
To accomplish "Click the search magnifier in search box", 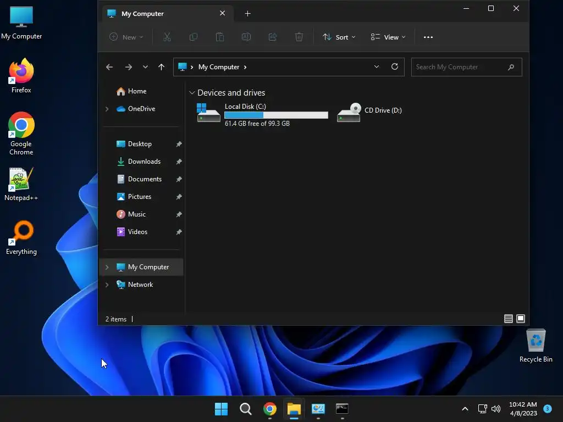I will (x=511, y=67).
